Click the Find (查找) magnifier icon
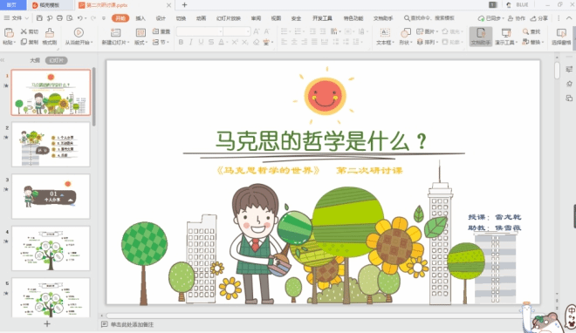 point(525,31)
